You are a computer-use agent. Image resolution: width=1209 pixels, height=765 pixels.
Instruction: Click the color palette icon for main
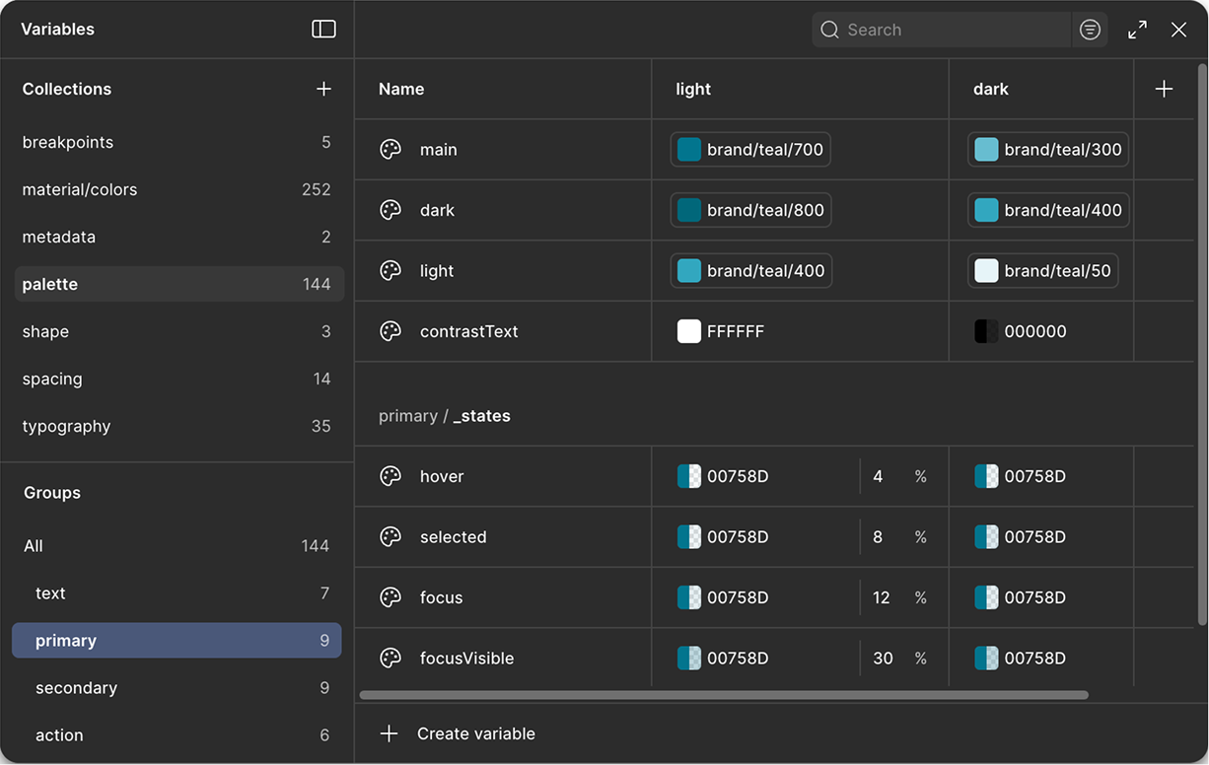(x=391, y=150)
